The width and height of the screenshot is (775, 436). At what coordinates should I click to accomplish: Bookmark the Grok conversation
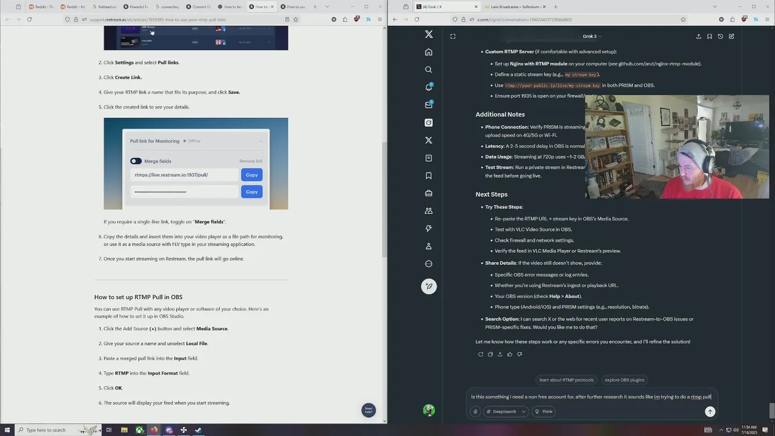(709, 36)
